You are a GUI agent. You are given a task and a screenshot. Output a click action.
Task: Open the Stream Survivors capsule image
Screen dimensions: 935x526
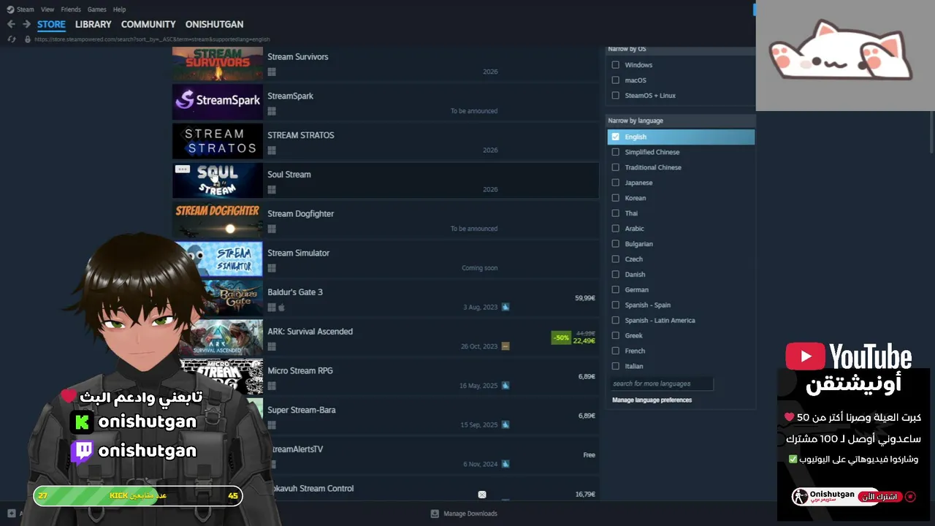[x=218, y=64]
